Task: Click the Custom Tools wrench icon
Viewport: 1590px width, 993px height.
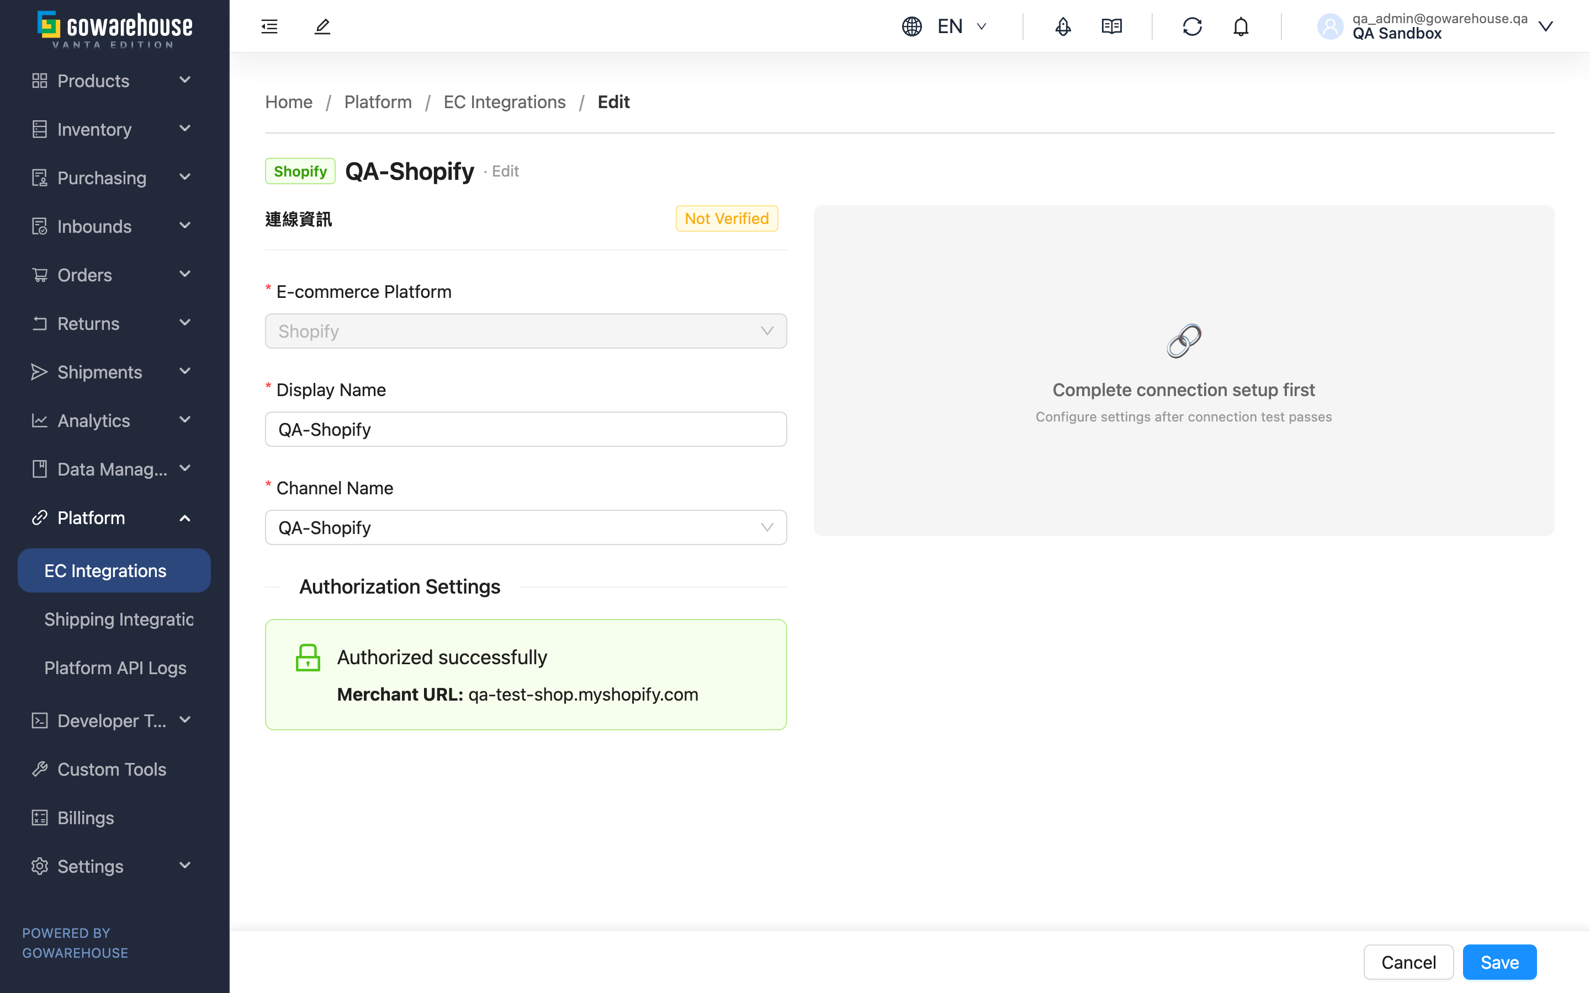Action: (x=39, y=769)
